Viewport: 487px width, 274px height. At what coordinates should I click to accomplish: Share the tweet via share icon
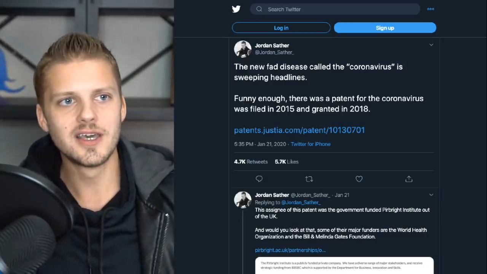[x=409, y=179]
